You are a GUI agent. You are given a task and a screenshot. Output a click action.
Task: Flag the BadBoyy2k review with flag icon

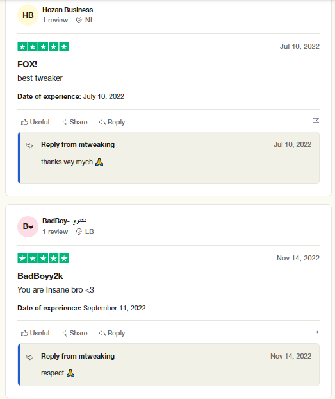(315, 334)
